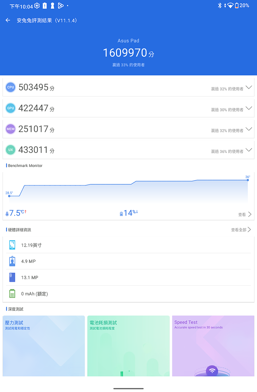The image size is (257, 392).
Task: Click the 28.5° start point on chart
Action: point(9,196)
